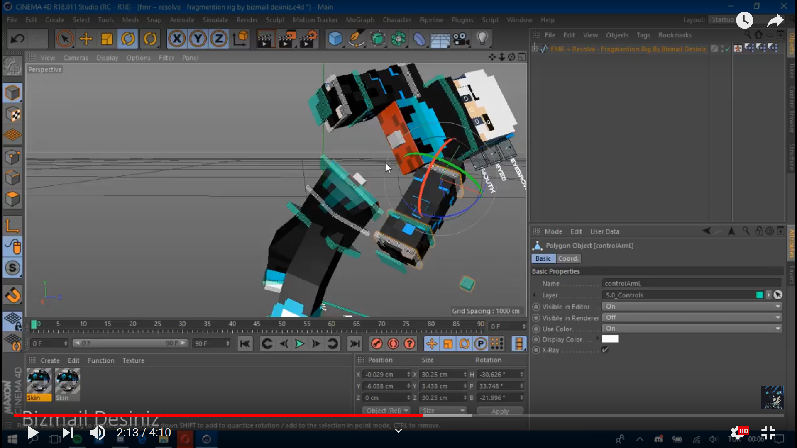Click the Undo arrow icon
The width and height of the screenshot is (797, 448).
pyautogui.click(x=17, y=39)
